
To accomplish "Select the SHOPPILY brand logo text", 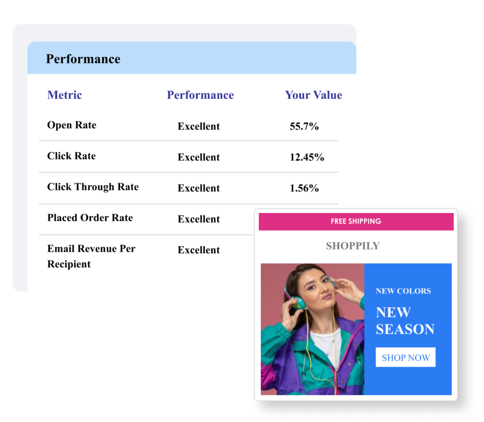I will (x=353, y=246).
